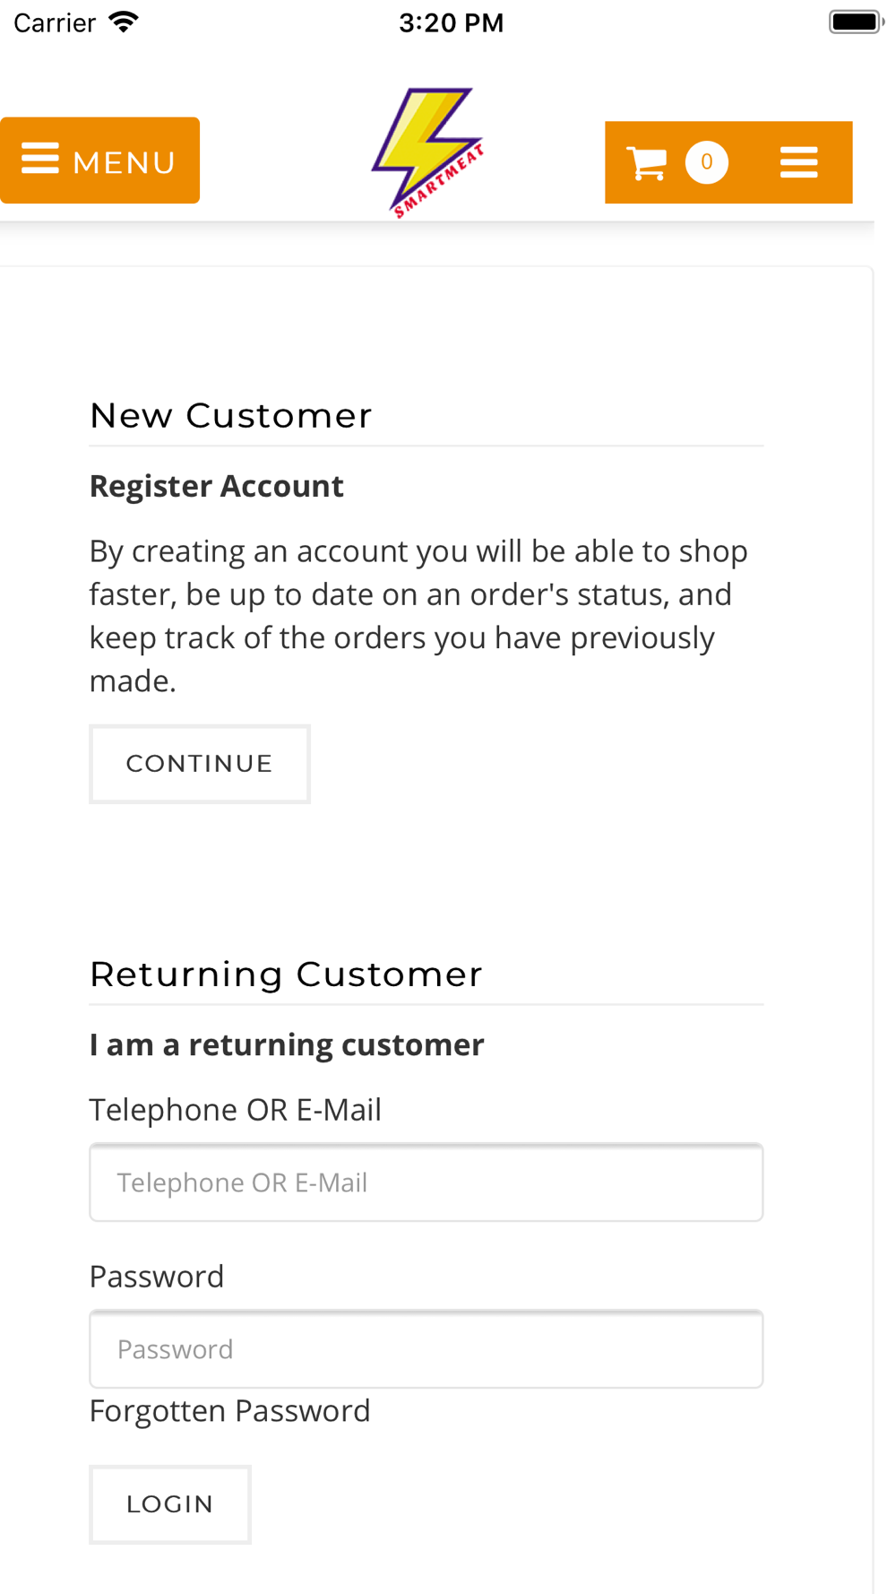
Task: Click the Register Account bold text
Action: point(217,486)
